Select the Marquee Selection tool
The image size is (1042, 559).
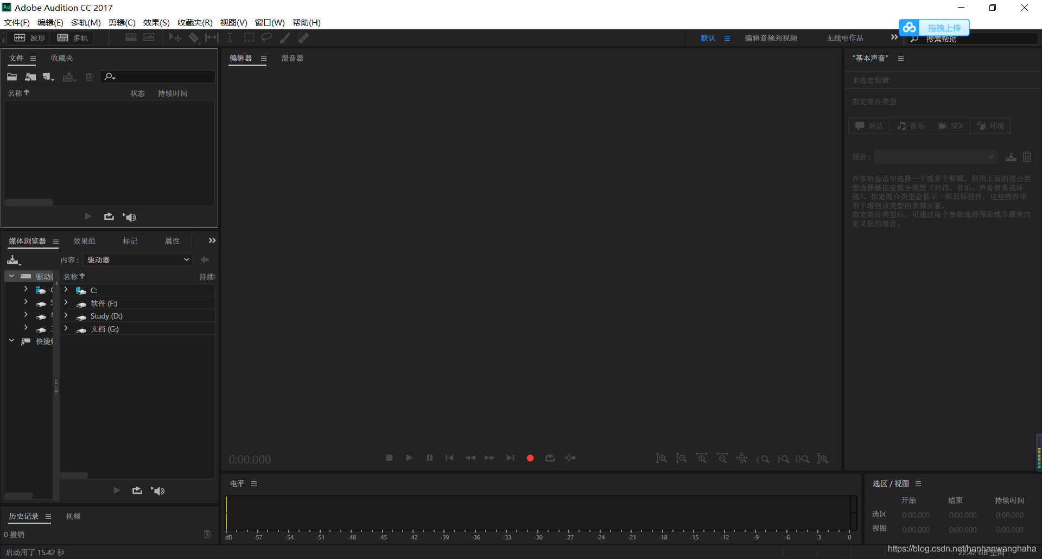coord(249,37)
